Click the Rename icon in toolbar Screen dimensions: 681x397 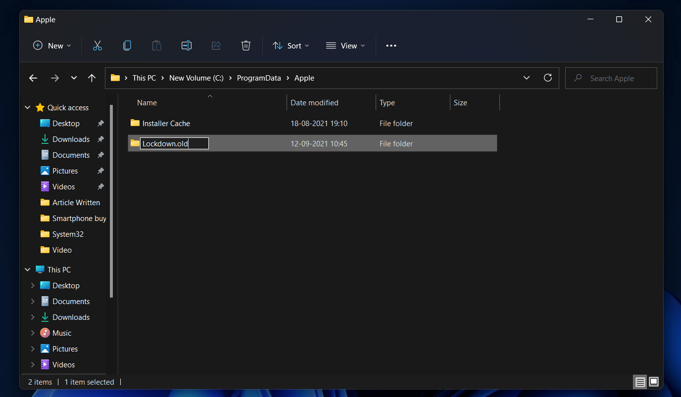point(186,45)
